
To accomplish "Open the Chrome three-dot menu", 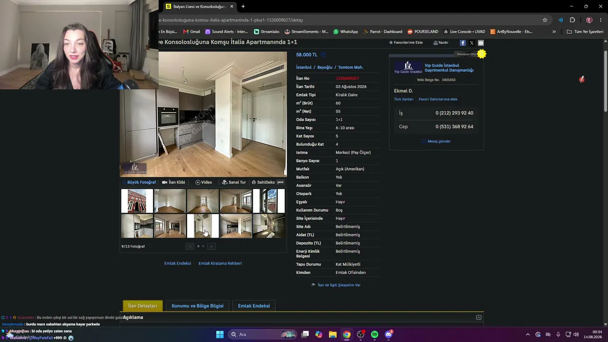I will (x=601, y=20).
